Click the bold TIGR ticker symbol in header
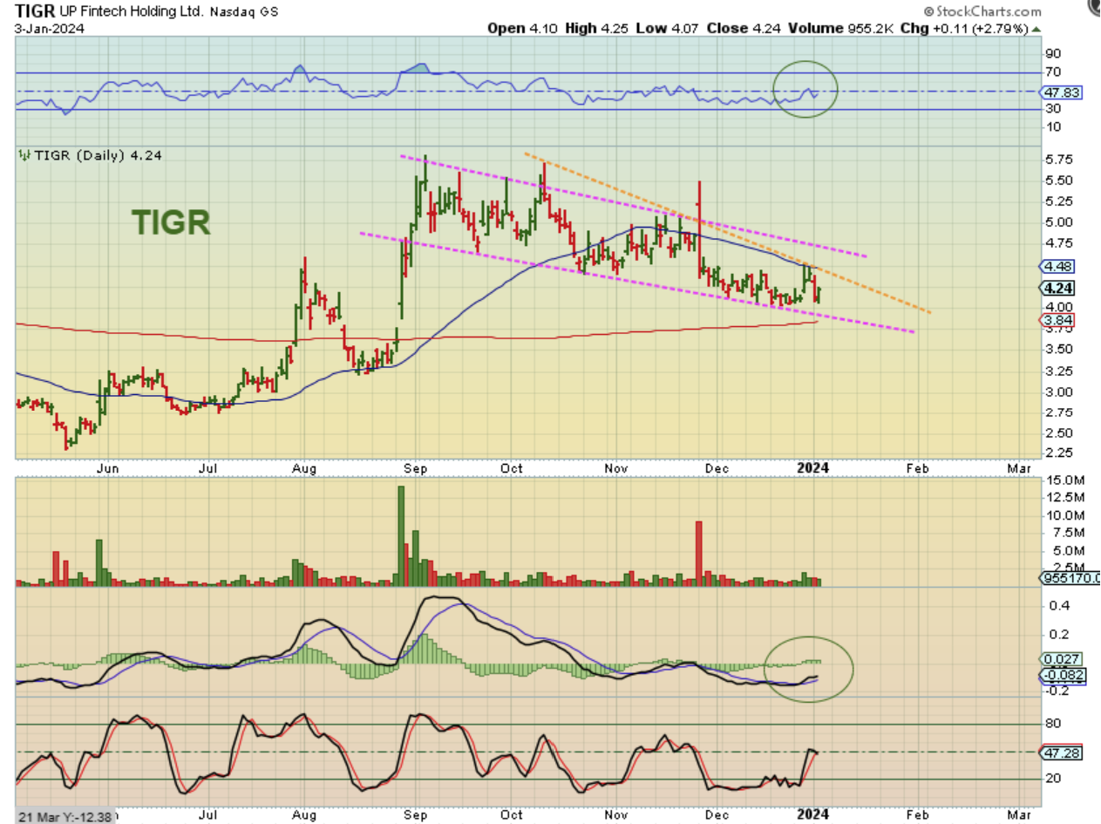This screenshot has height=824, width=1101. [37, 11]
